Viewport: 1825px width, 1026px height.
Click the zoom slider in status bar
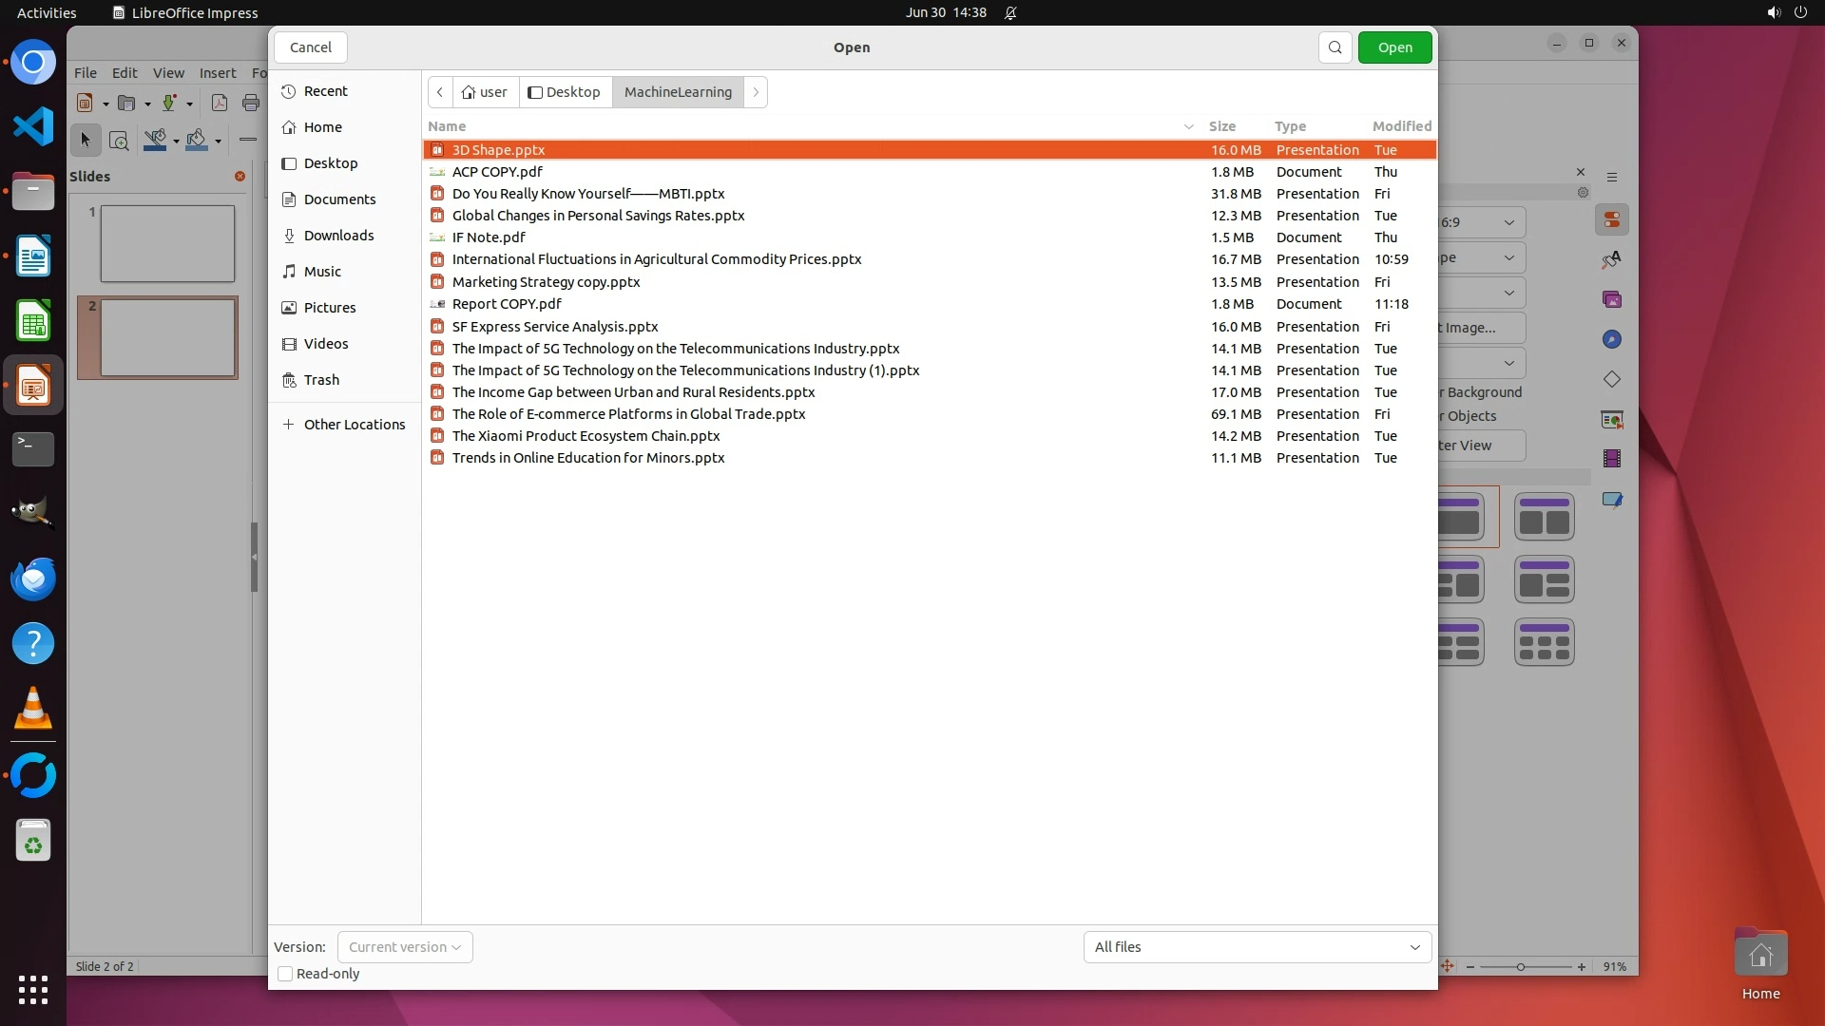tap(1521, 967)
